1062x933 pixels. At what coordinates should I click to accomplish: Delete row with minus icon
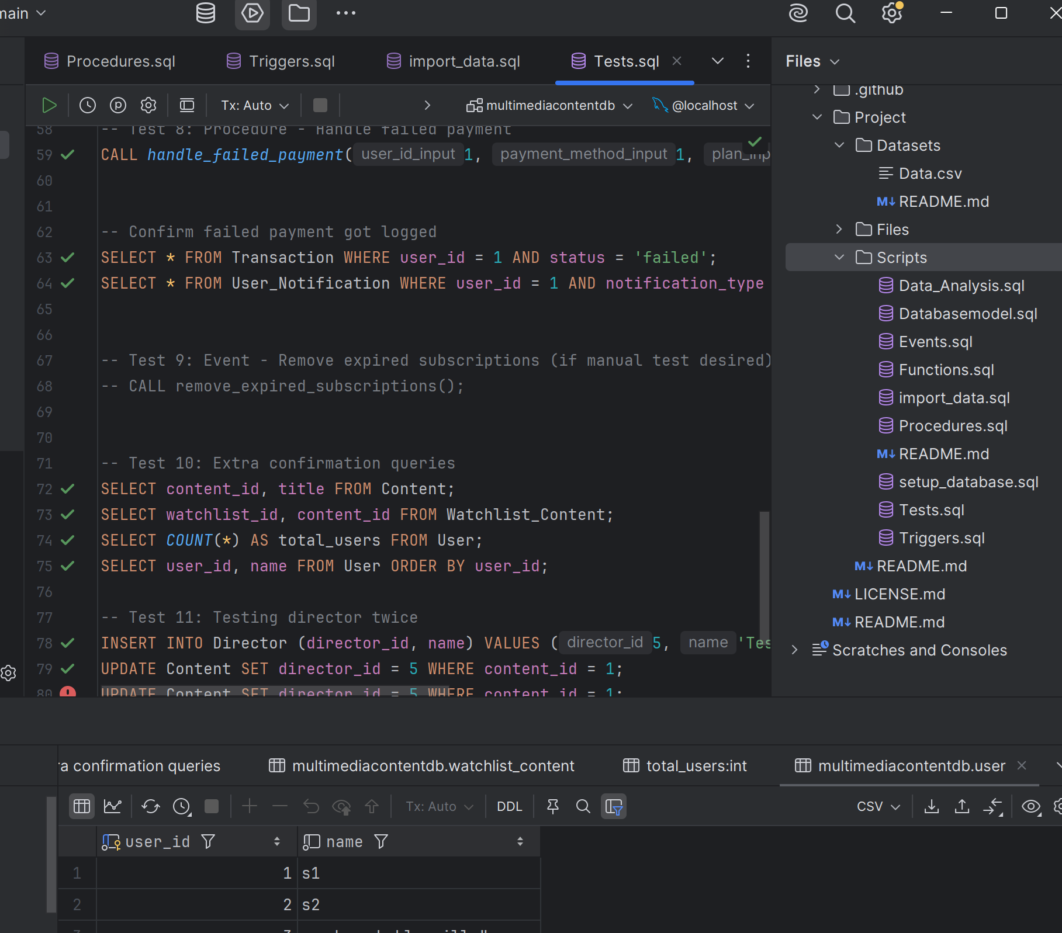(280, 807)
